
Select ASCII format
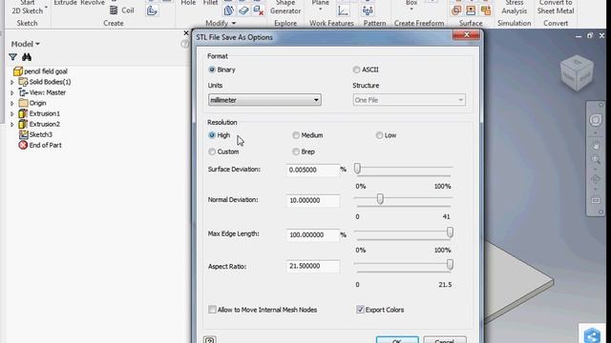pyautogui.click(x=356, y=70)
